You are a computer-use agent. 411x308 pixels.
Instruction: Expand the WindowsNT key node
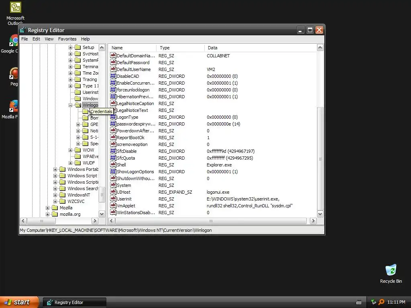point(55,195)
